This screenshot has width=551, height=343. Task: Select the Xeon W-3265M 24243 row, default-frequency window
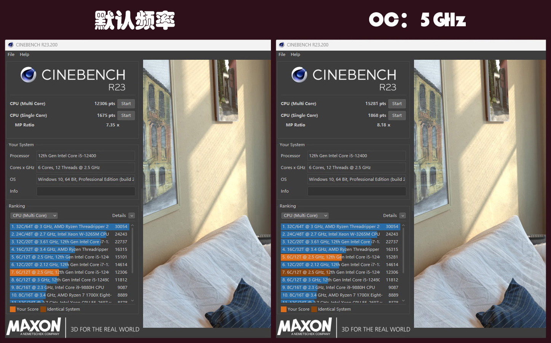coord(70,234)
